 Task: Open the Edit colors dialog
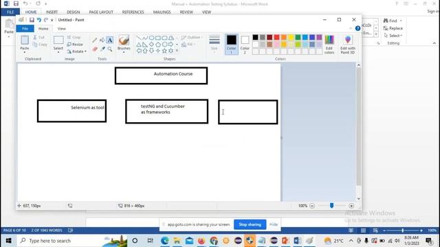coord(329,45)
